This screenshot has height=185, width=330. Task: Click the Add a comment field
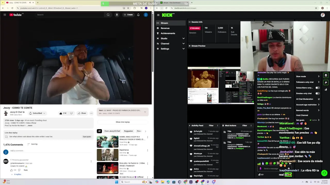[x=51, y=151]
